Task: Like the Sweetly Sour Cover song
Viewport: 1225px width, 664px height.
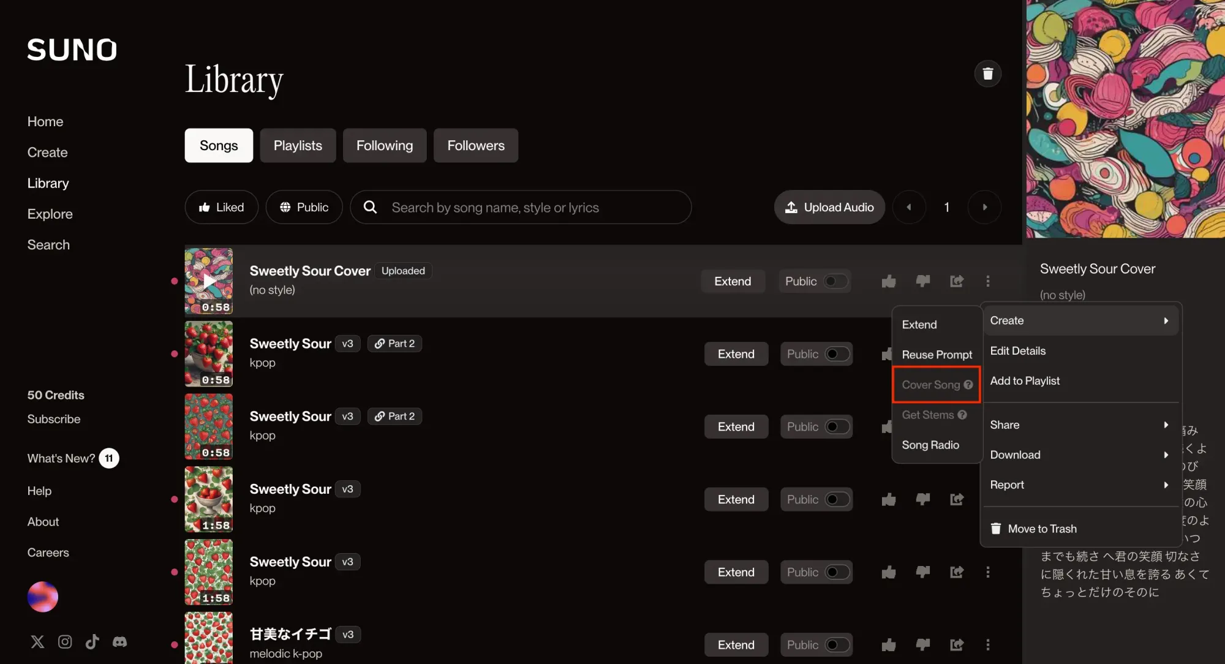Action: pos(888,281)
